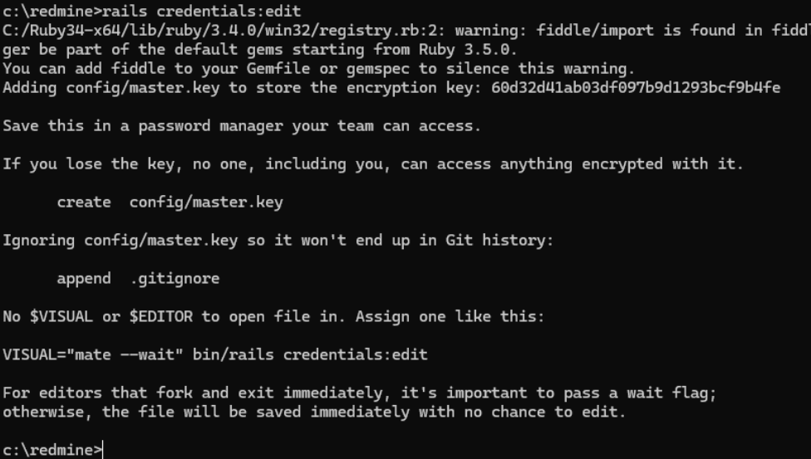Click the word "create" before config/master.key

(x=83, y=202)
